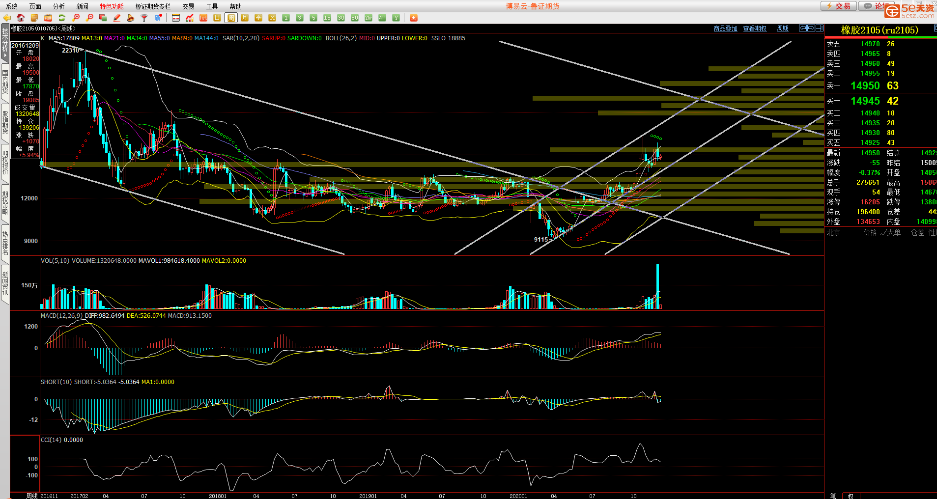Screen dimensions: 937x499
Task: Click the MACD(12,26,9) indicator label
Action: (x=61, y=316)
